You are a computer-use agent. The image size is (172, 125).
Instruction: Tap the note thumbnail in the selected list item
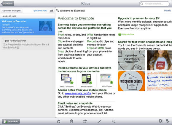(x=45, y=26)
